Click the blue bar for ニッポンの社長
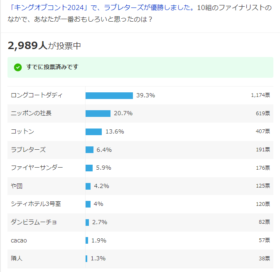Image resolution: width=280 pixels, height=272 pixels. (x=98, y=114)
